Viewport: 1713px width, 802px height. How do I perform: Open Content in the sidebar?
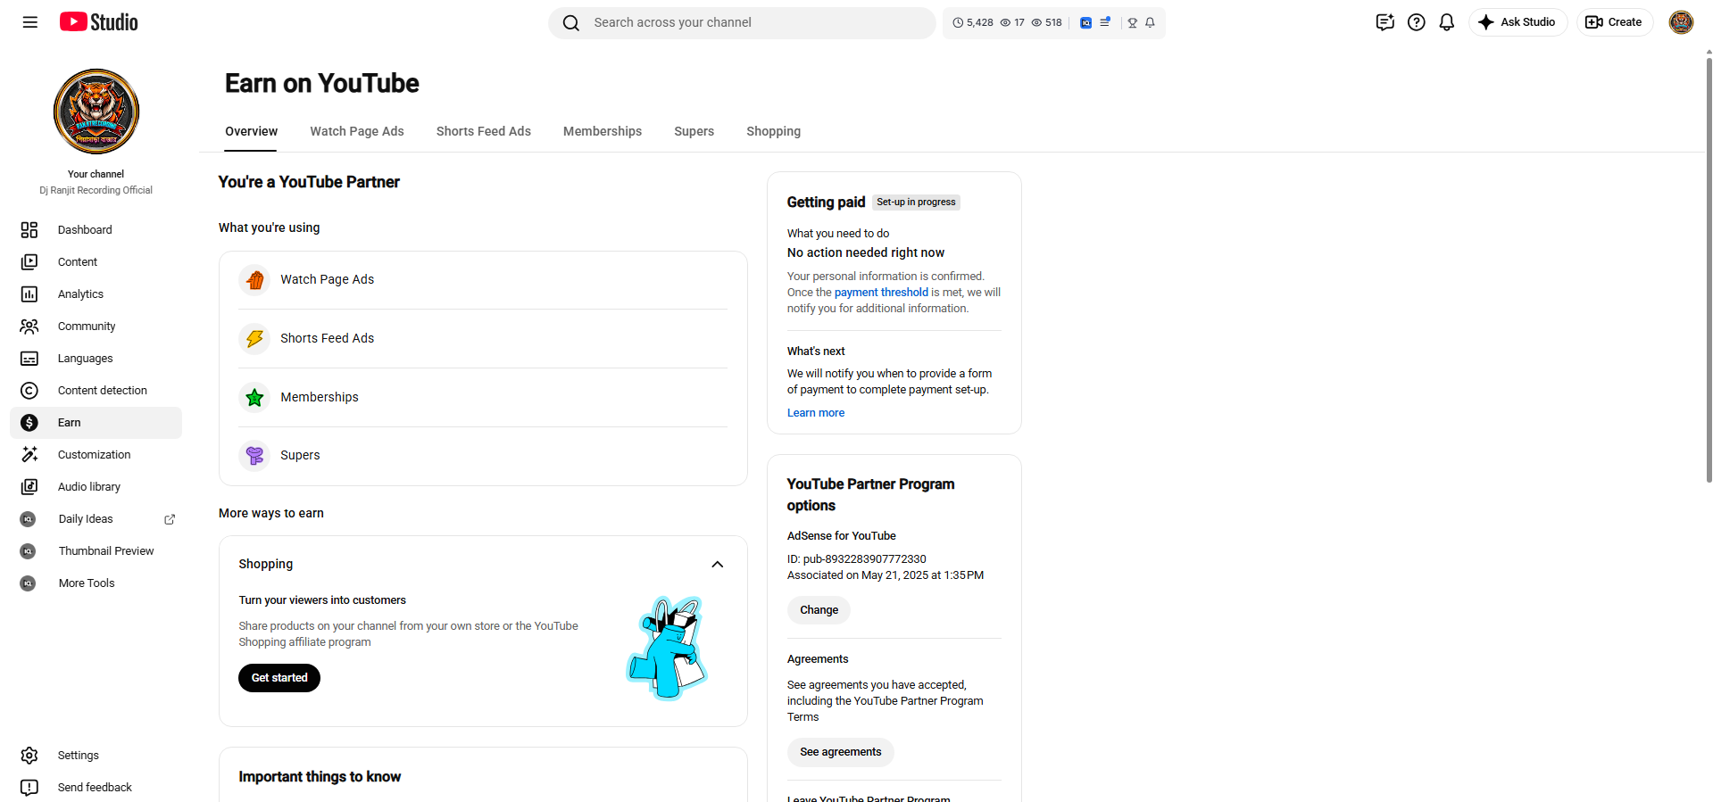[96, 262]
